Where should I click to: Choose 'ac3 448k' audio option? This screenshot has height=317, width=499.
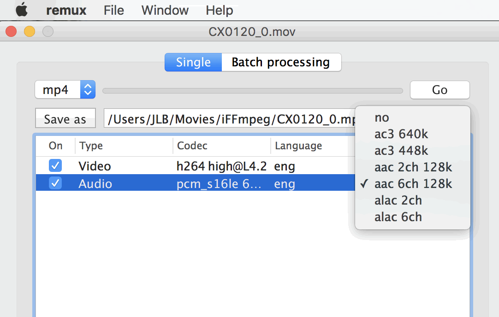[x=412, y=150]
